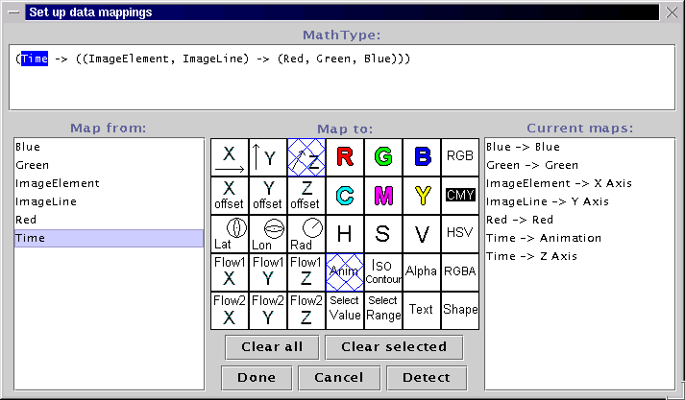This screenshot has height=400, width=685.
Task: Select 'Time -> Z Axis' current map
Action: pos(579,257)
